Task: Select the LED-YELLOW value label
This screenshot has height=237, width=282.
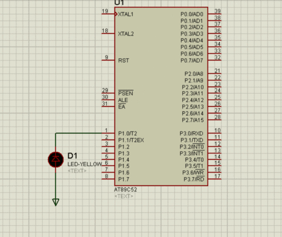Action: pos(85,164)
